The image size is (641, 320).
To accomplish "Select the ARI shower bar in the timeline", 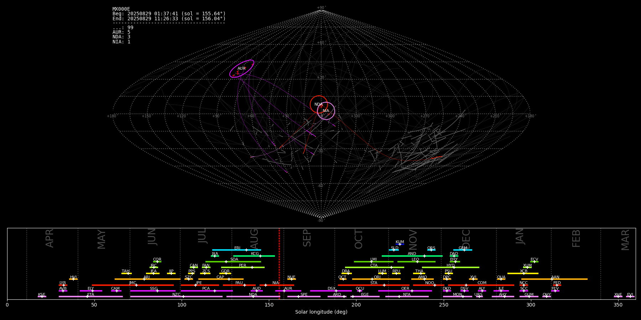I will (x=147, y=279).
